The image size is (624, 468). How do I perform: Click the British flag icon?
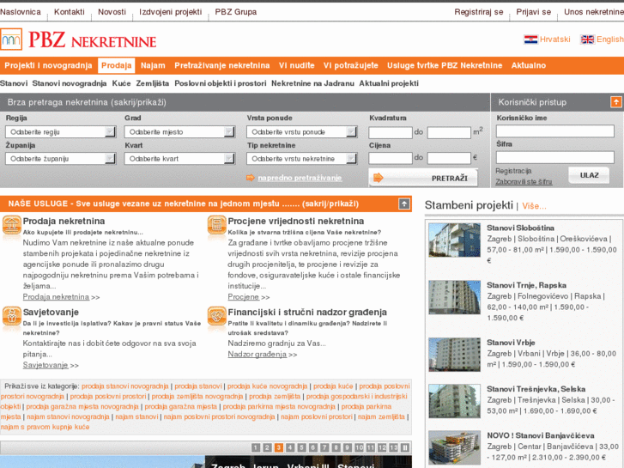587,40
